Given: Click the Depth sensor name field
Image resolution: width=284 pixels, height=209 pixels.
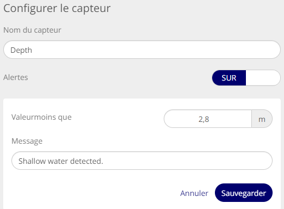Looking at the screenshot, I should (142, 50).
